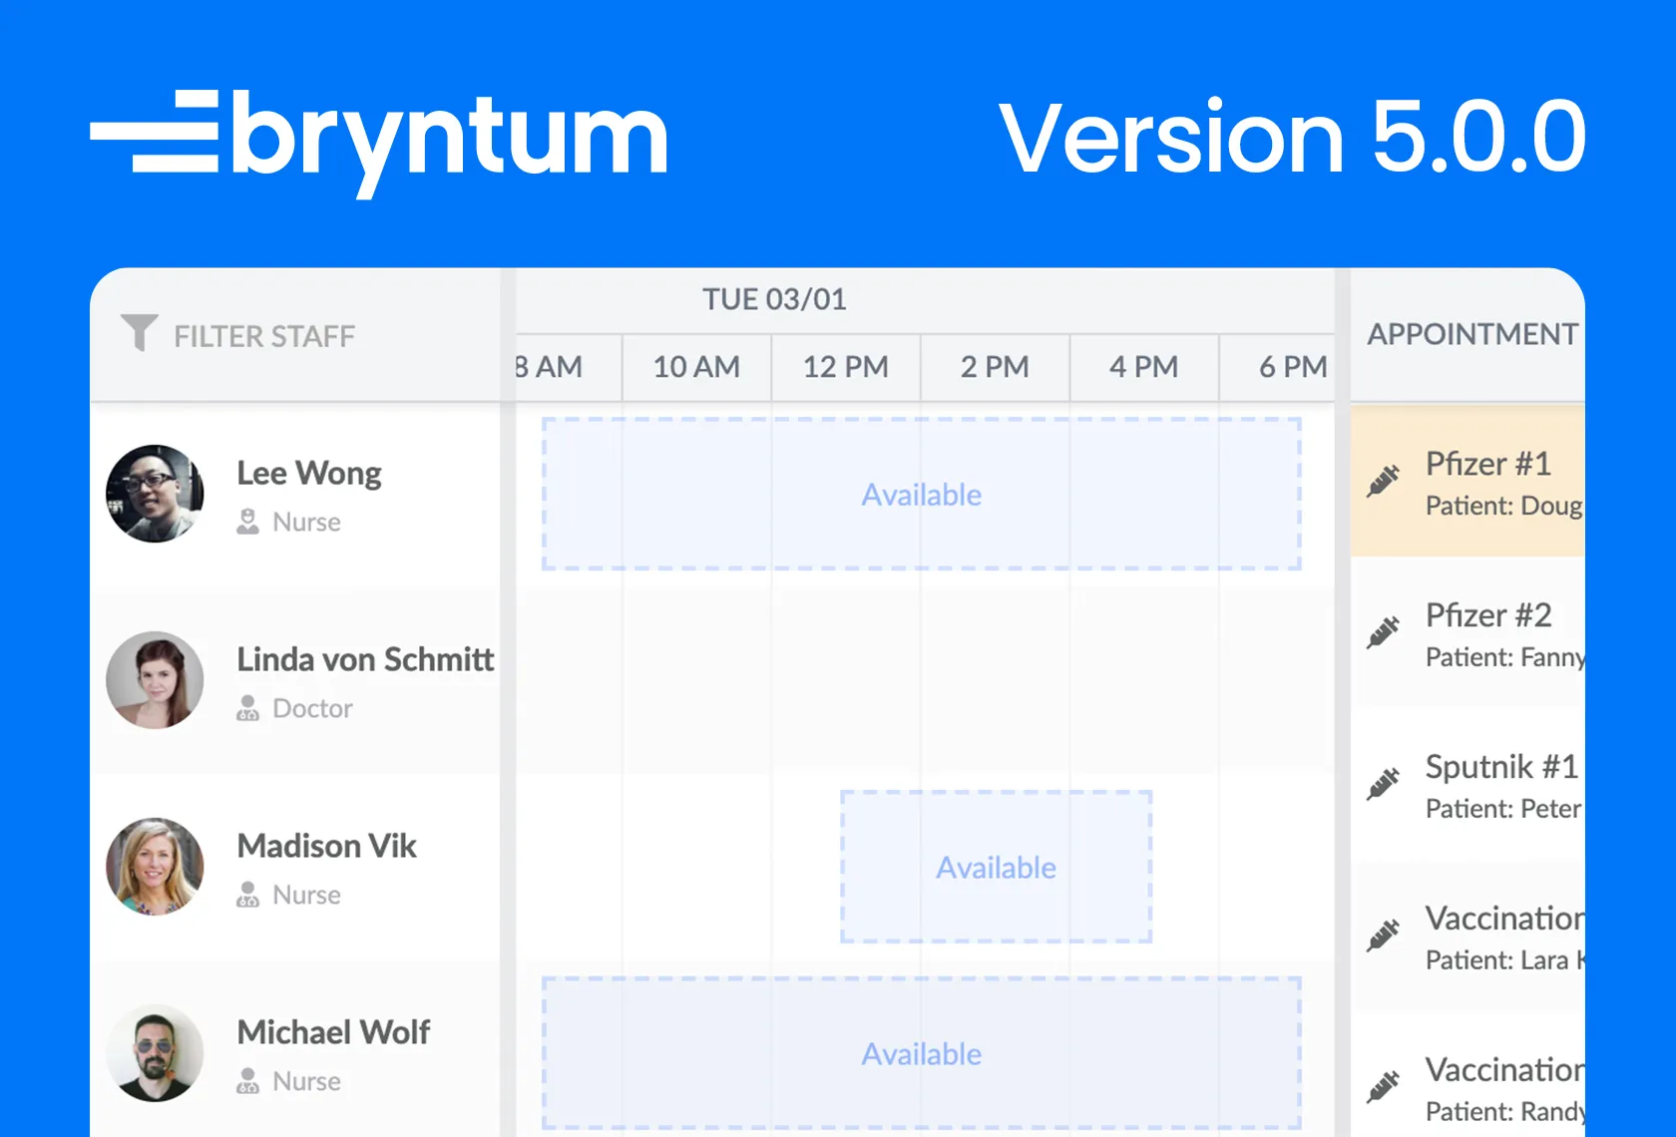
Task: Select Michael Wolf's Available time slot
Action: (x=921, y=1054)
